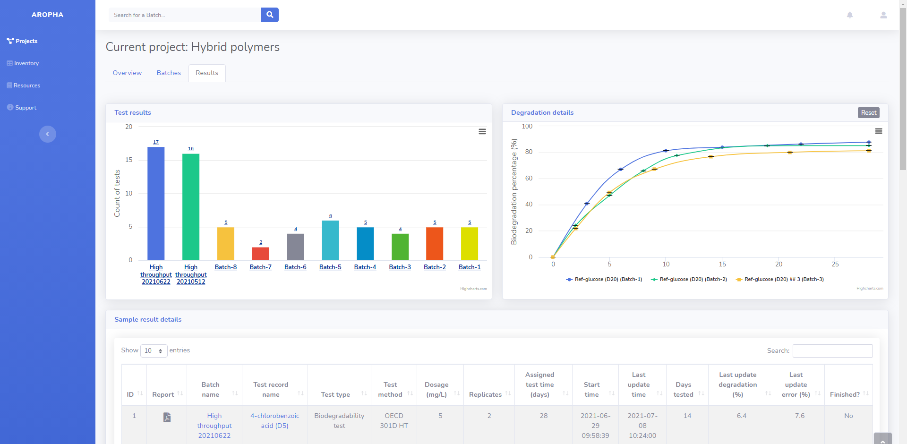Click the Batch-3 axis label
Image resolution: width=907 pixels, height=444 pixels.
click(x=400, y=267)
